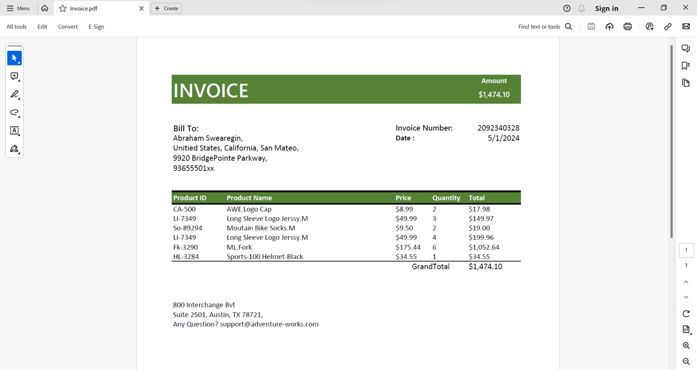Open the hamburger Menu
Image resolution: width=697 pixels, height=370 pixels.
tap(18, 8)
